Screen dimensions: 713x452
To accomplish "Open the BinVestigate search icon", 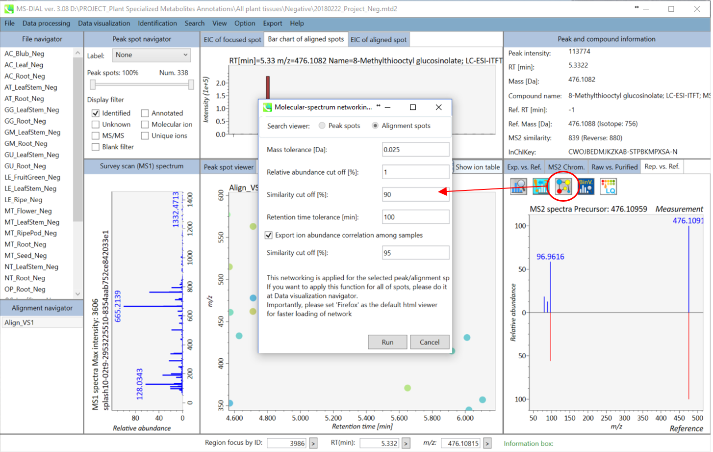I will tap(586, 186).
